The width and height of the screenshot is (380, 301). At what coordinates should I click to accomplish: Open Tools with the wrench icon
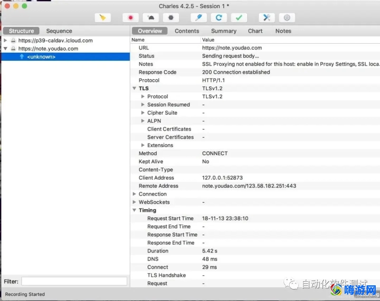point(267,18)
